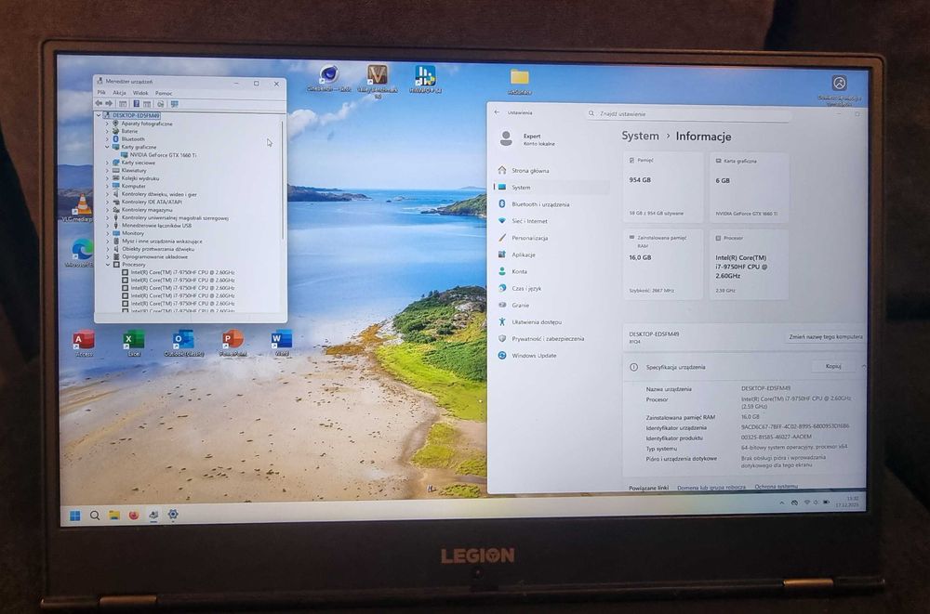This screenshot has height=614, width=930.
Task: Expand the Monitory node
Action: coord(107,233)
